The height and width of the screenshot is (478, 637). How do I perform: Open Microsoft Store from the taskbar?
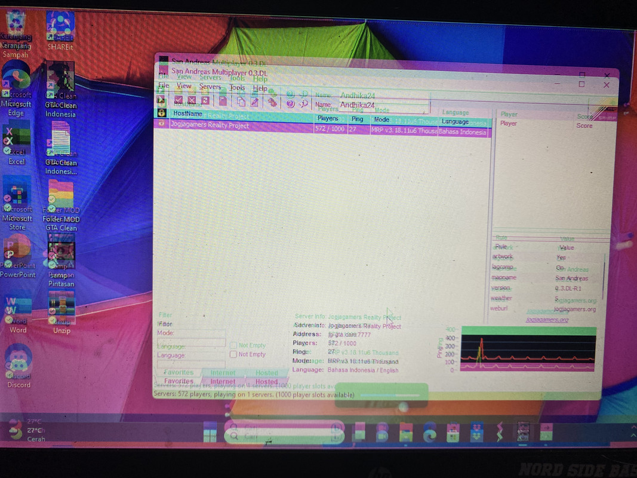(x=453, y=433)
